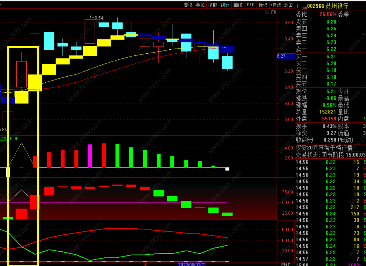Toggle the side panel icon beside the diamond
Screen dimensions: 366x266
tap(273, 12)
